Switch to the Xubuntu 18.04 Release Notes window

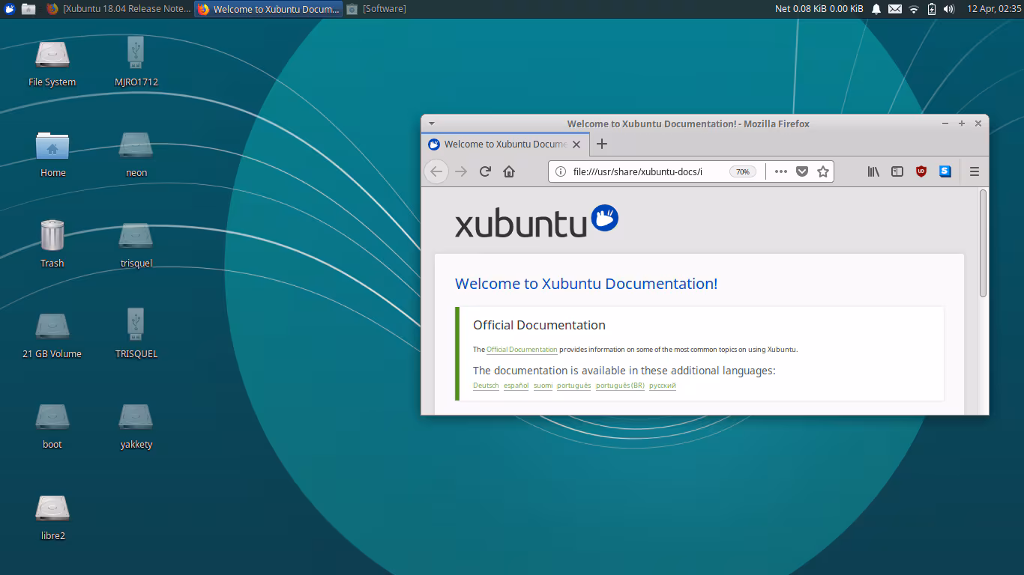point(118,9)
